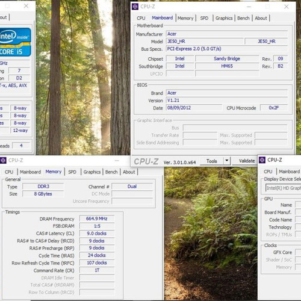Open Graphics tab in Mainboard window
The image size is (301, 301).
224,18
